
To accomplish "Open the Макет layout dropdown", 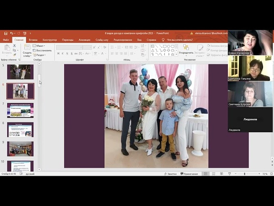I will (x=39, y=46).
